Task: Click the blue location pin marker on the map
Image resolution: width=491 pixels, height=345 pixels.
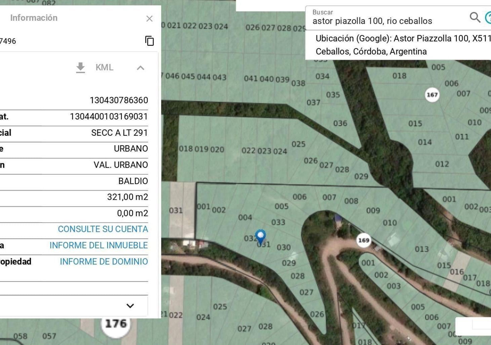Action: click(260, 237)
